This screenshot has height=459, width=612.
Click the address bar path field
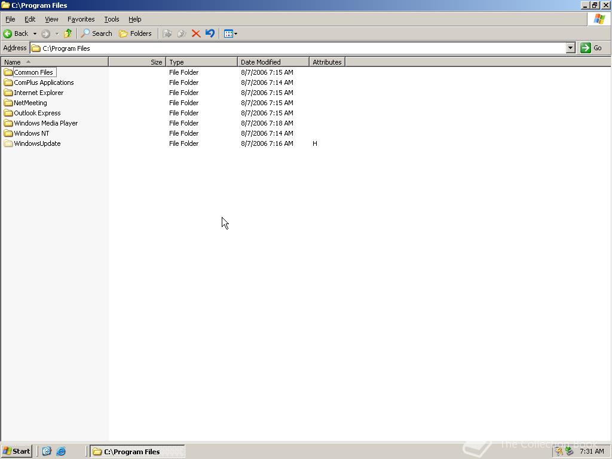[299, 48]
